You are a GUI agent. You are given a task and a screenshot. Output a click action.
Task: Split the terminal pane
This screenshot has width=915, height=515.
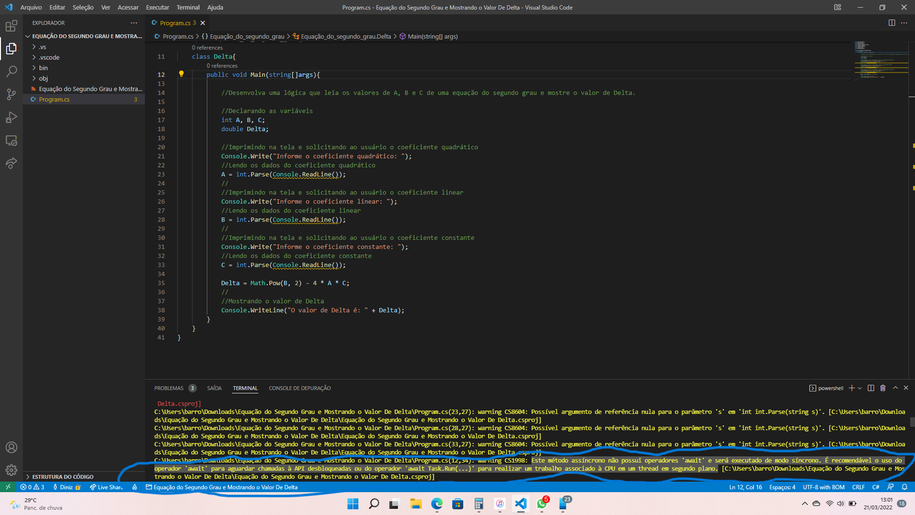pos(871,388)
